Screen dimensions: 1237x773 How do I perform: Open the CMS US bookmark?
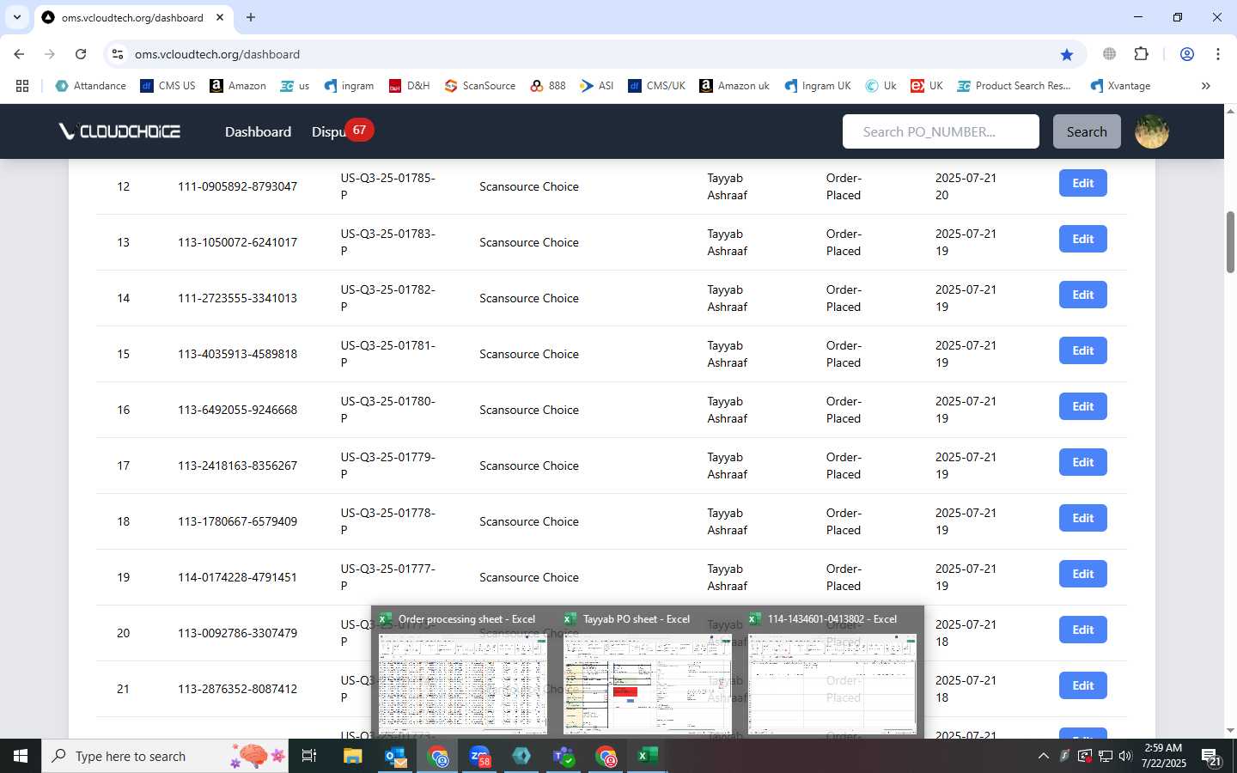pyautogui.click(x=168, y=86)
